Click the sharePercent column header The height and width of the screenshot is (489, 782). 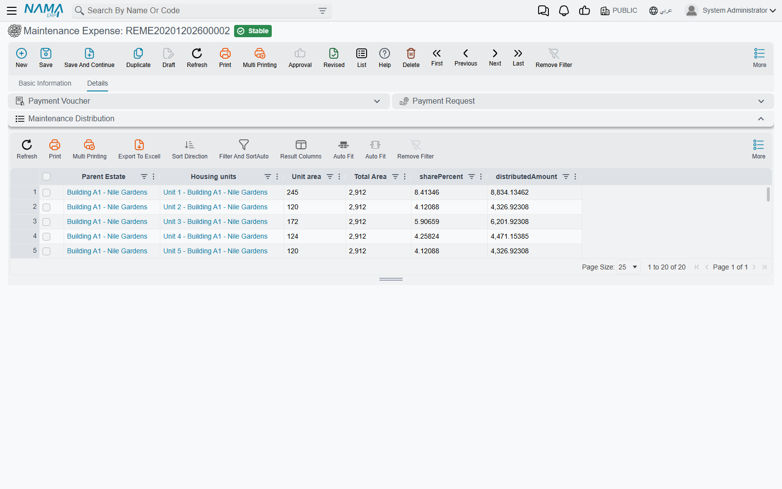(441, 177)
